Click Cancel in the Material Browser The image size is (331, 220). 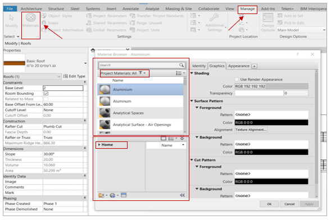click(x=289, y=204)
